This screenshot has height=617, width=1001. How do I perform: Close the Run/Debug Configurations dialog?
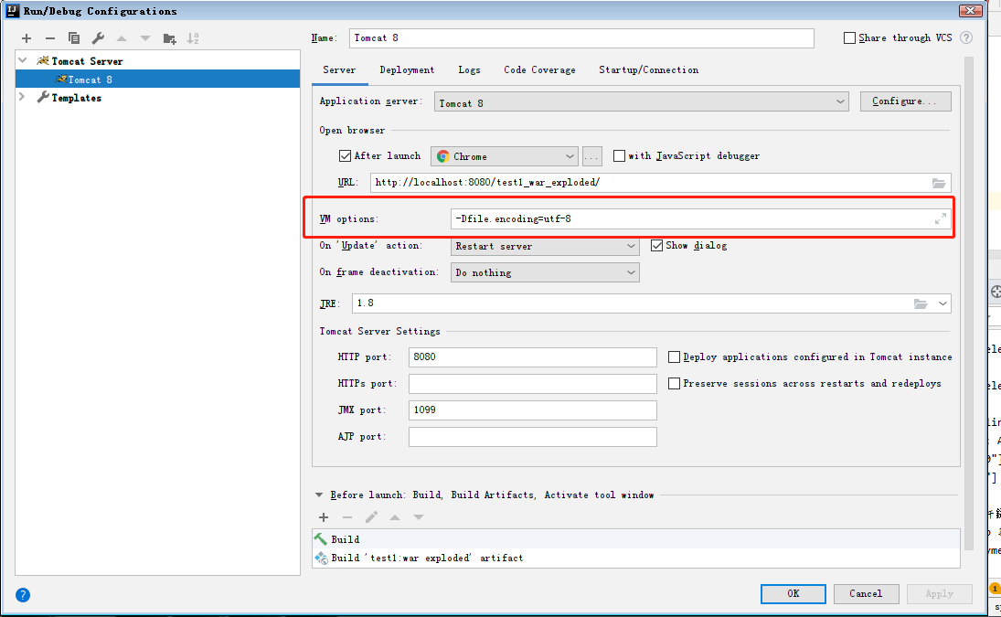pos(970,11)
